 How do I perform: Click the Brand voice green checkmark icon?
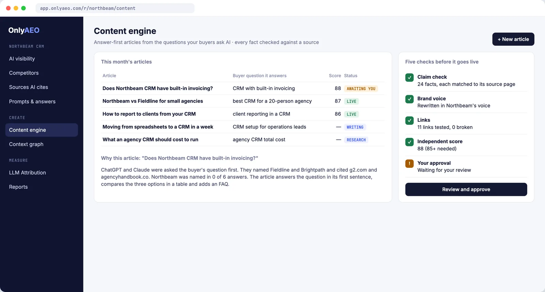click(x=409, y=99)
